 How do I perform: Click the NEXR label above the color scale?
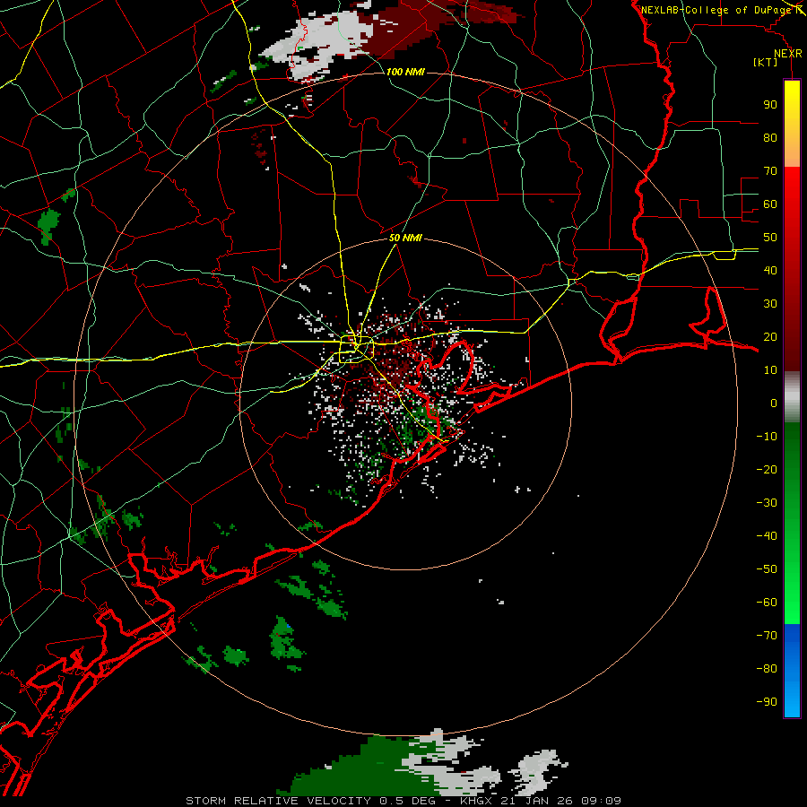pyautogui.click(x=788, y=54)
